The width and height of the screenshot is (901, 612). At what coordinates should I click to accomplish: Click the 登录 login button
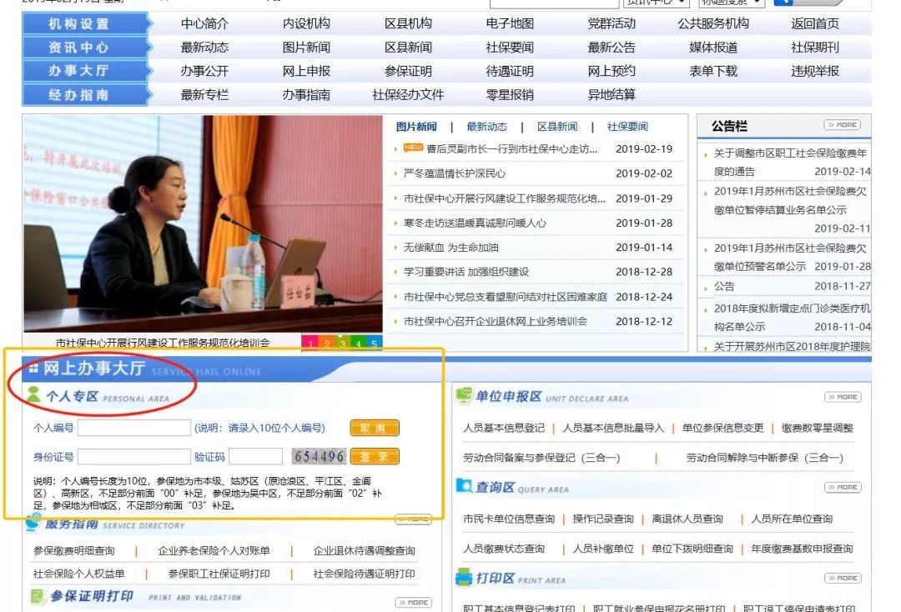tap(375, 456)
